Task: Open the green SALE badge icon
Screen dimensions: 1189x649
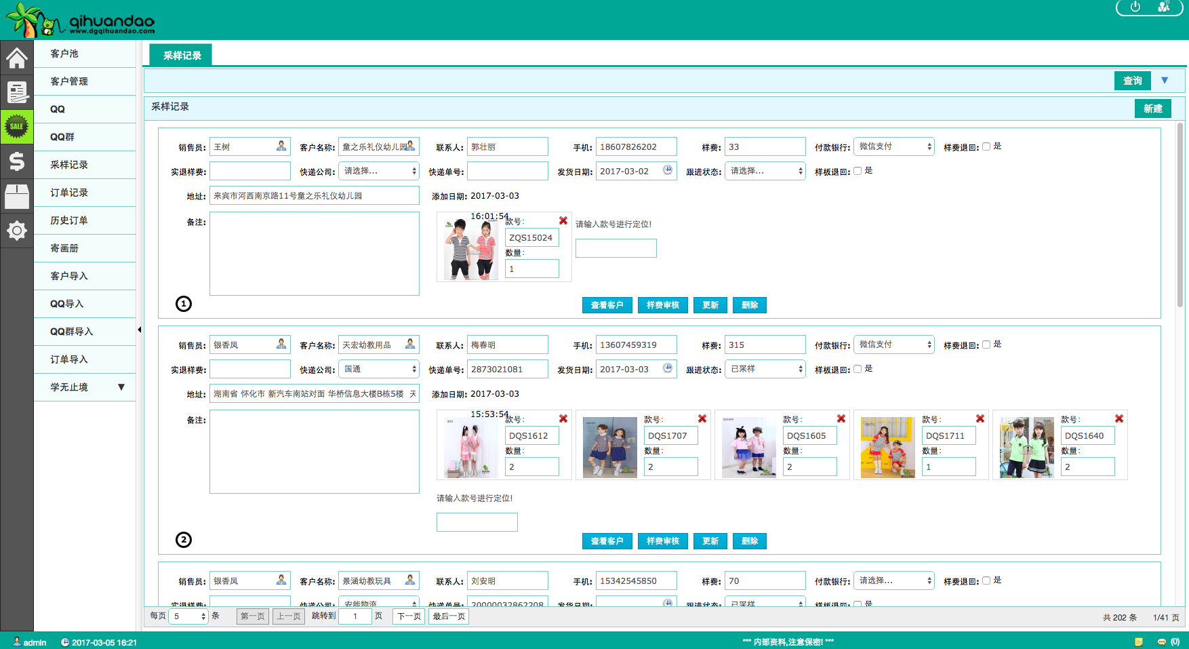Action: tap(17, 127)
